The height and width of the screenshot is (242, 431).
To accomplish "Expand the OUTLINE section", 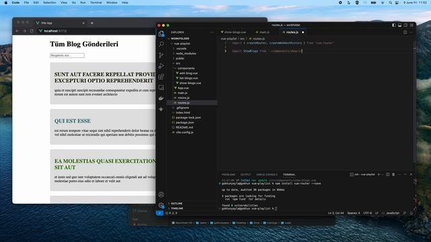I will tap(192, 203).
